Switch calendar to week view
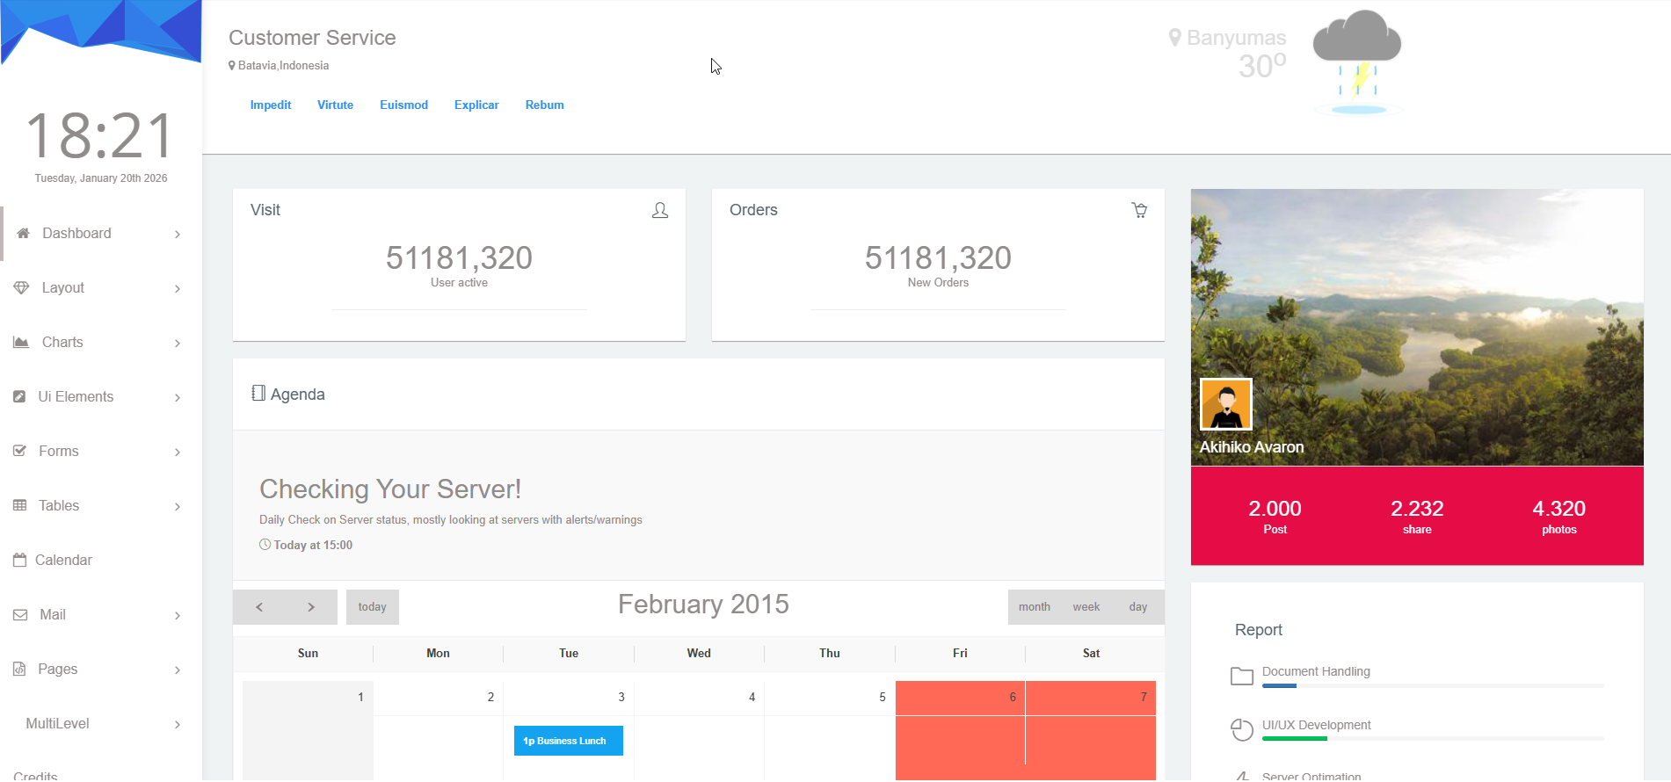Viewport: 1671px width, 782px height. click(x=1086, y=607)
